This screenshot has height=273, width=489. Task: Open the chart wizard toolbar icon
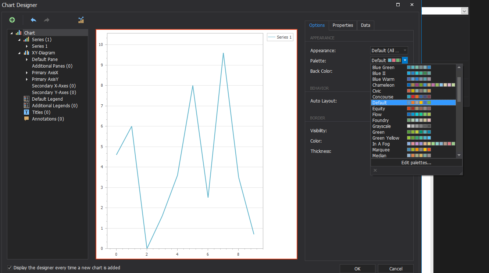(x=81, y=20)
